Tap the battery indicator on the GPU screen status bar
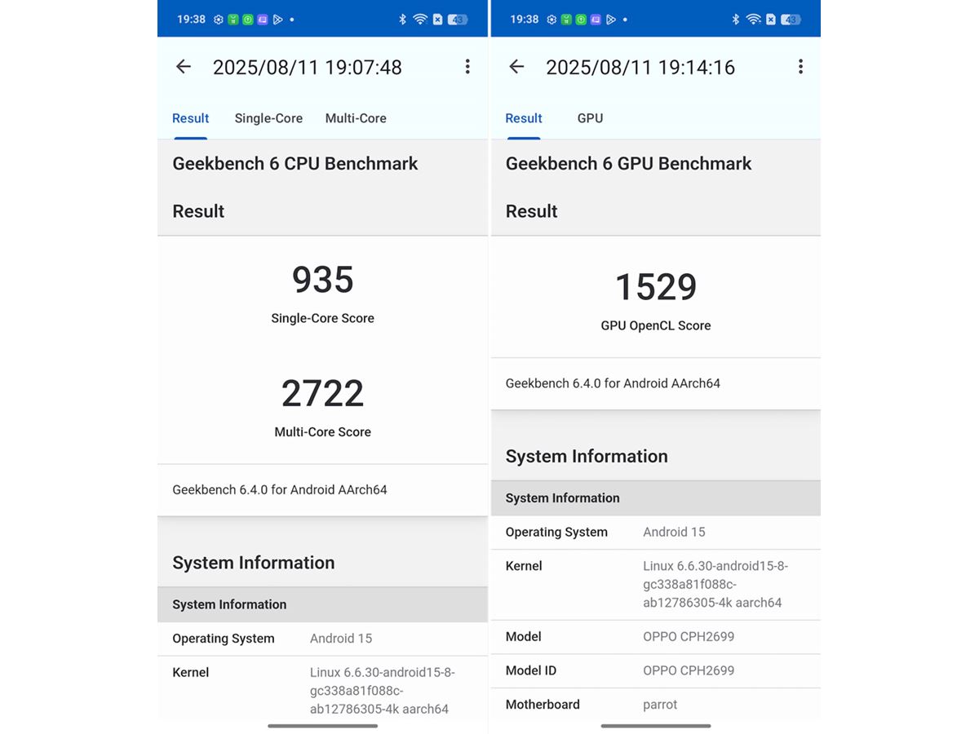The width and height of the screenshot is (979, 734). [791, 19]
